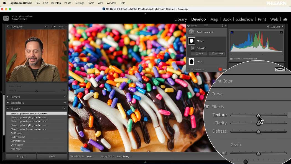Image resolution: width=291 pixels, height=164 pixels.
Task: Open the Tools menu
Action: [x=91, y=3]
